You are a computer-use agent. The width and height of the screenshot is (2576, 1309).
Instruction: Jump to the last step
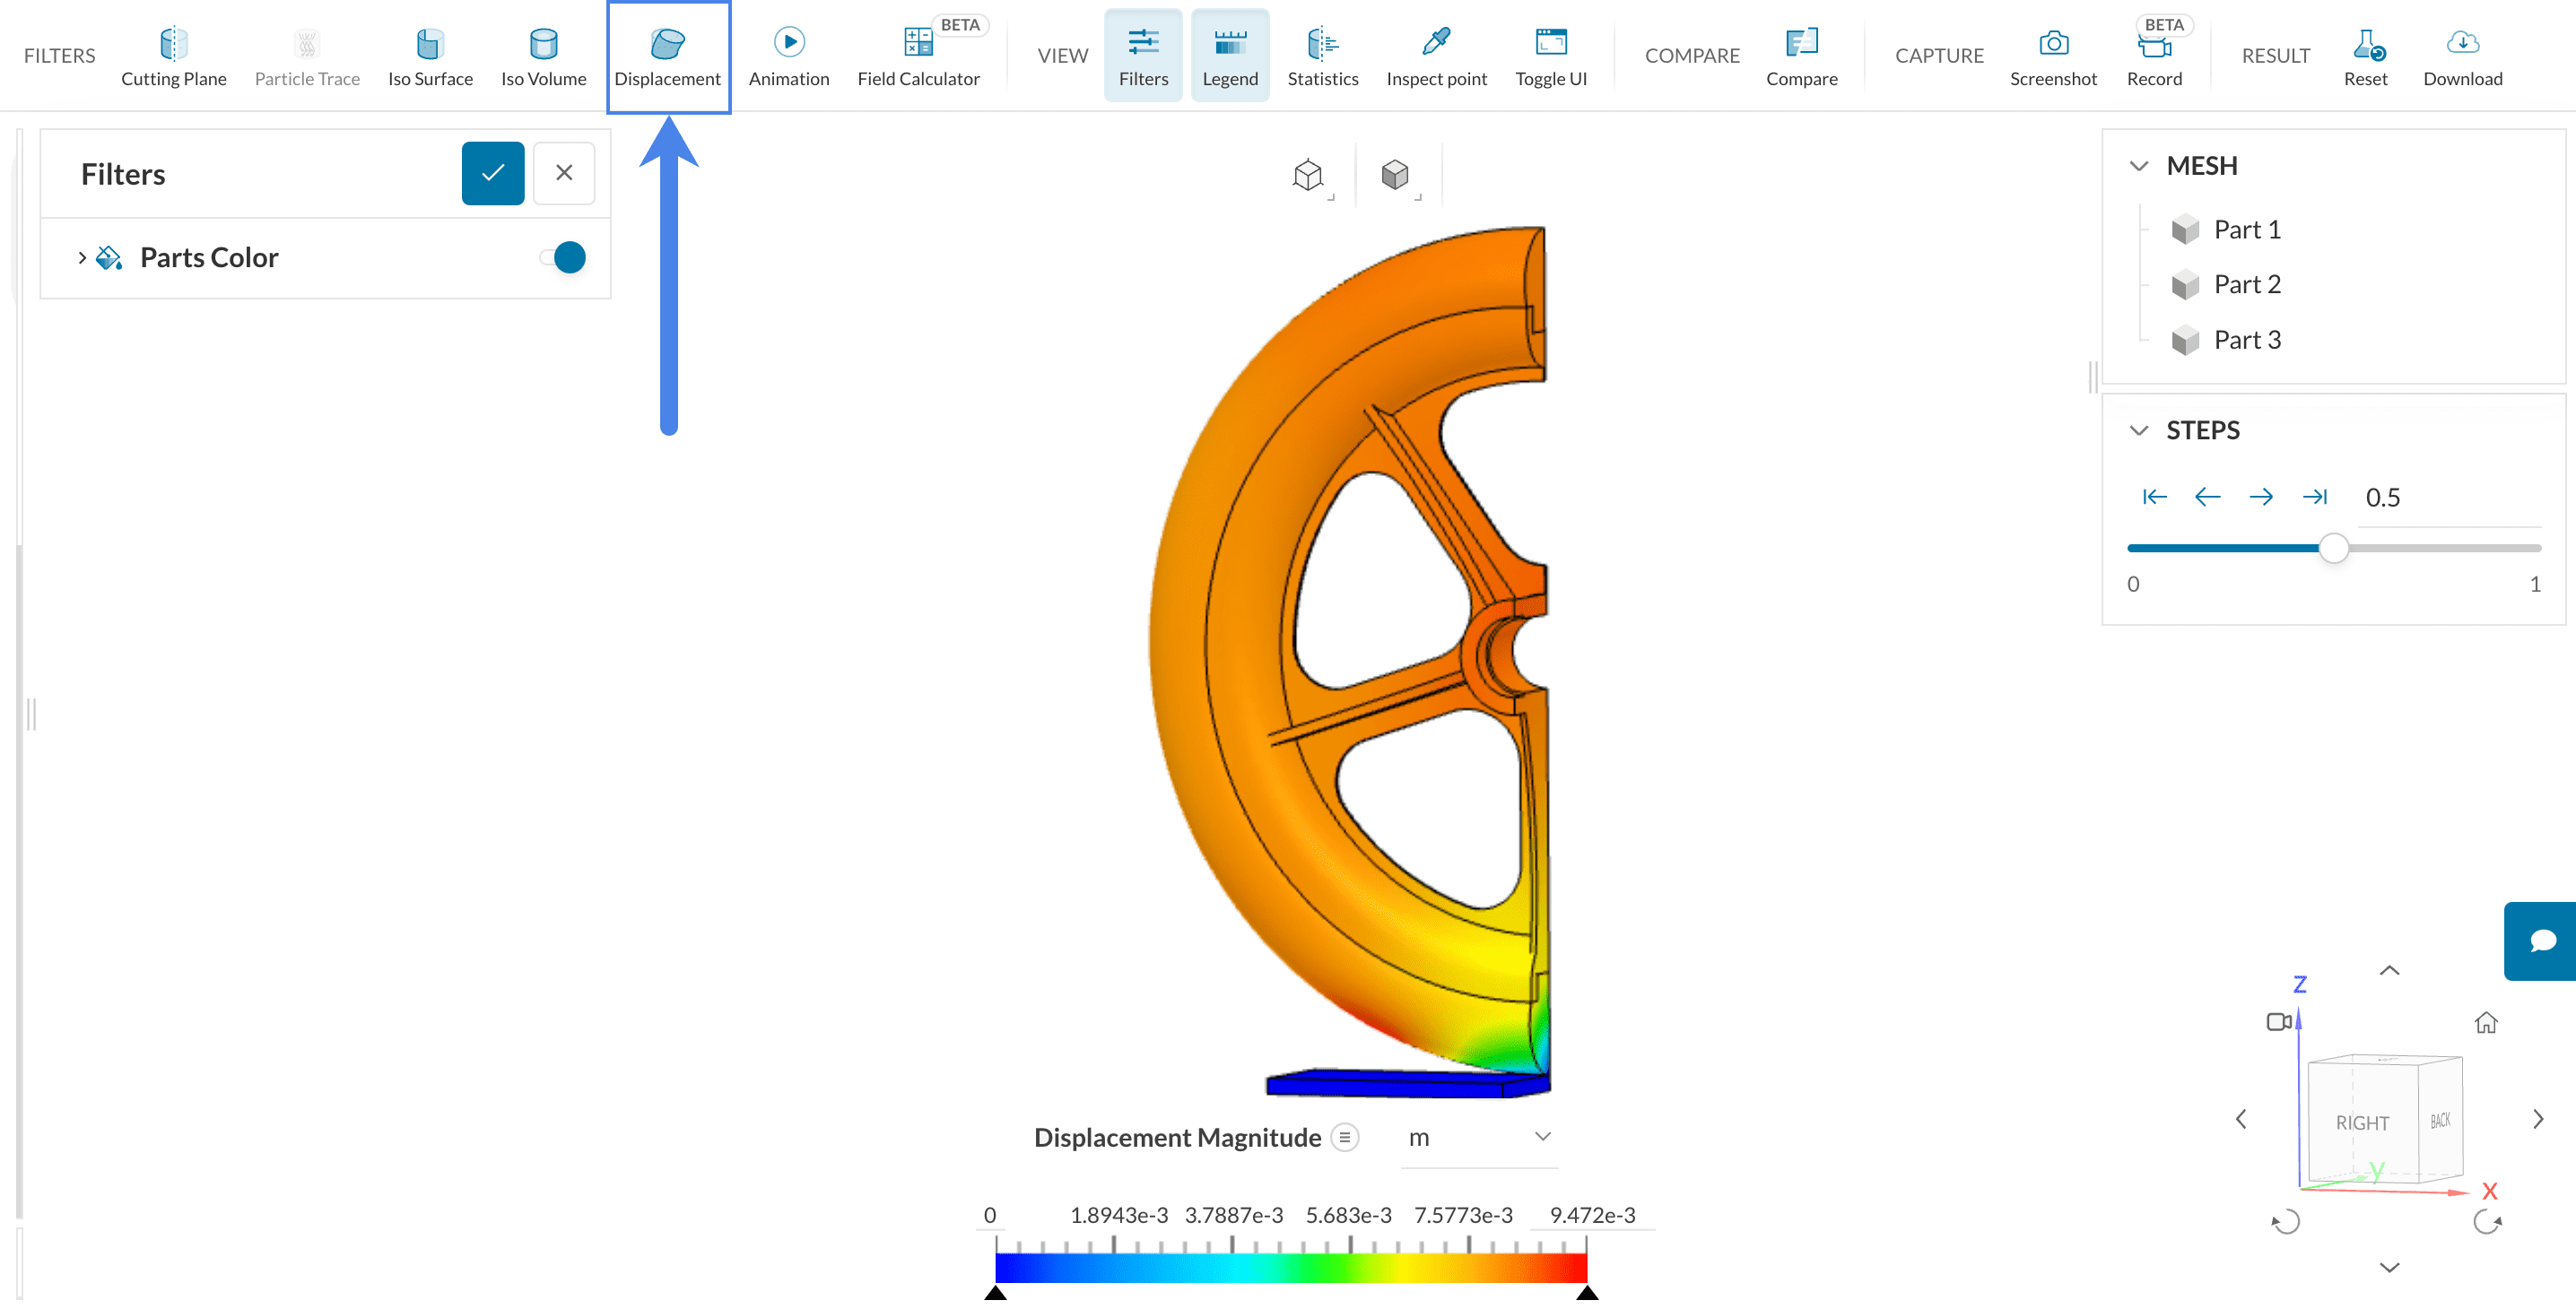click(2314, 497)
